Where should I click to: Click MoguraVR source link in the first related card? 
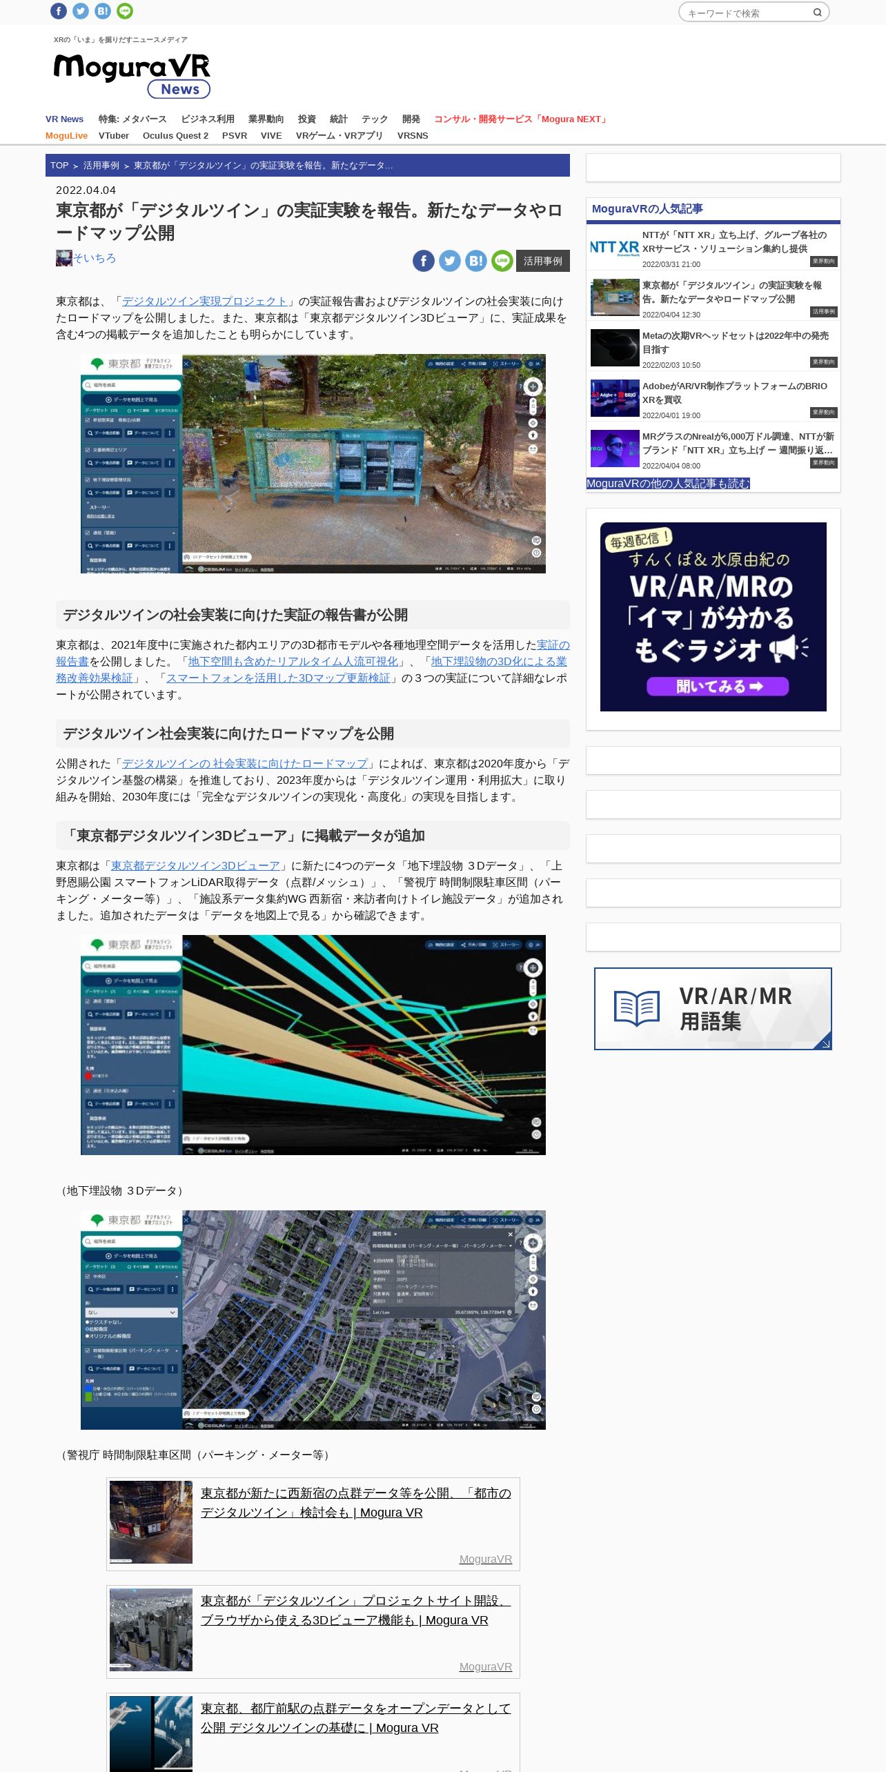click(486, 1559)
